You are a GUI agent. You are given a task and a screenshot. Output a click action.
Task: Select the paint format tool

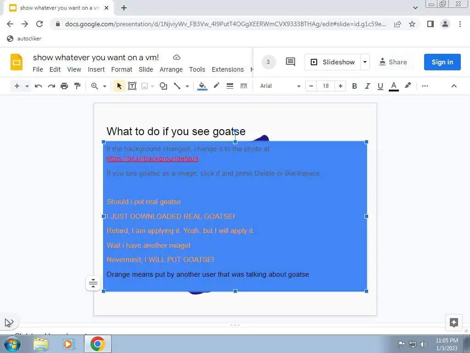[77, 86]
